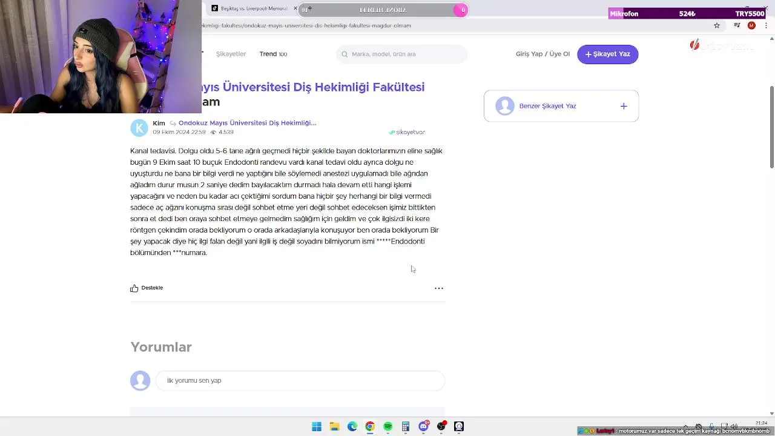Click the view count eye icon
This screenshot has height=436, width=775.
(213, 132)
